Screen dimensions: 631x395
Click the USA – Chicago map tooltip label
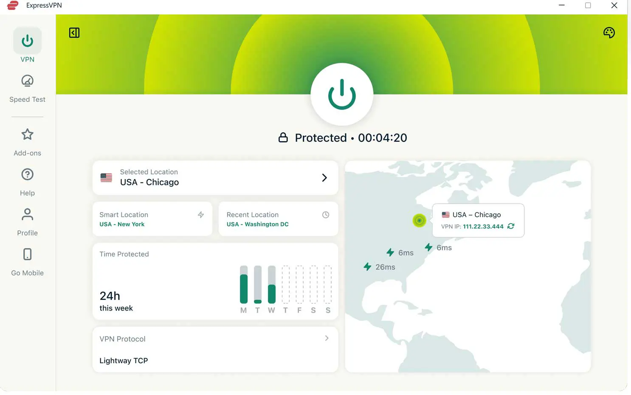click(476, 215)
